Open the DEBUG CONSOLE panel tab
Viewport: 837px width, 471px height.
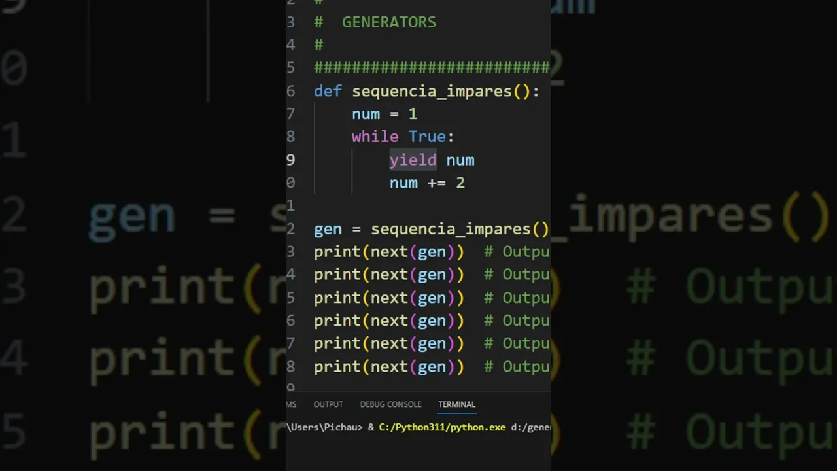(x=390, y=404)
